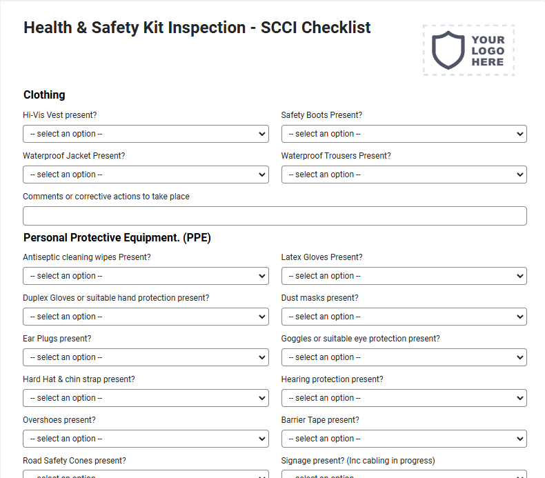Open the Hi-Vis Vest present dropdown

coord(146,134)
